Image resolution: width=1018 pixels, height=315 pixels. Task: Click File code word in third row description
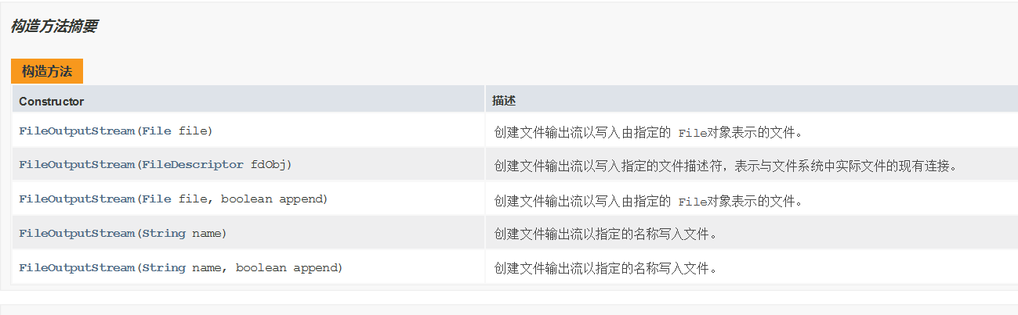point(693,201)
